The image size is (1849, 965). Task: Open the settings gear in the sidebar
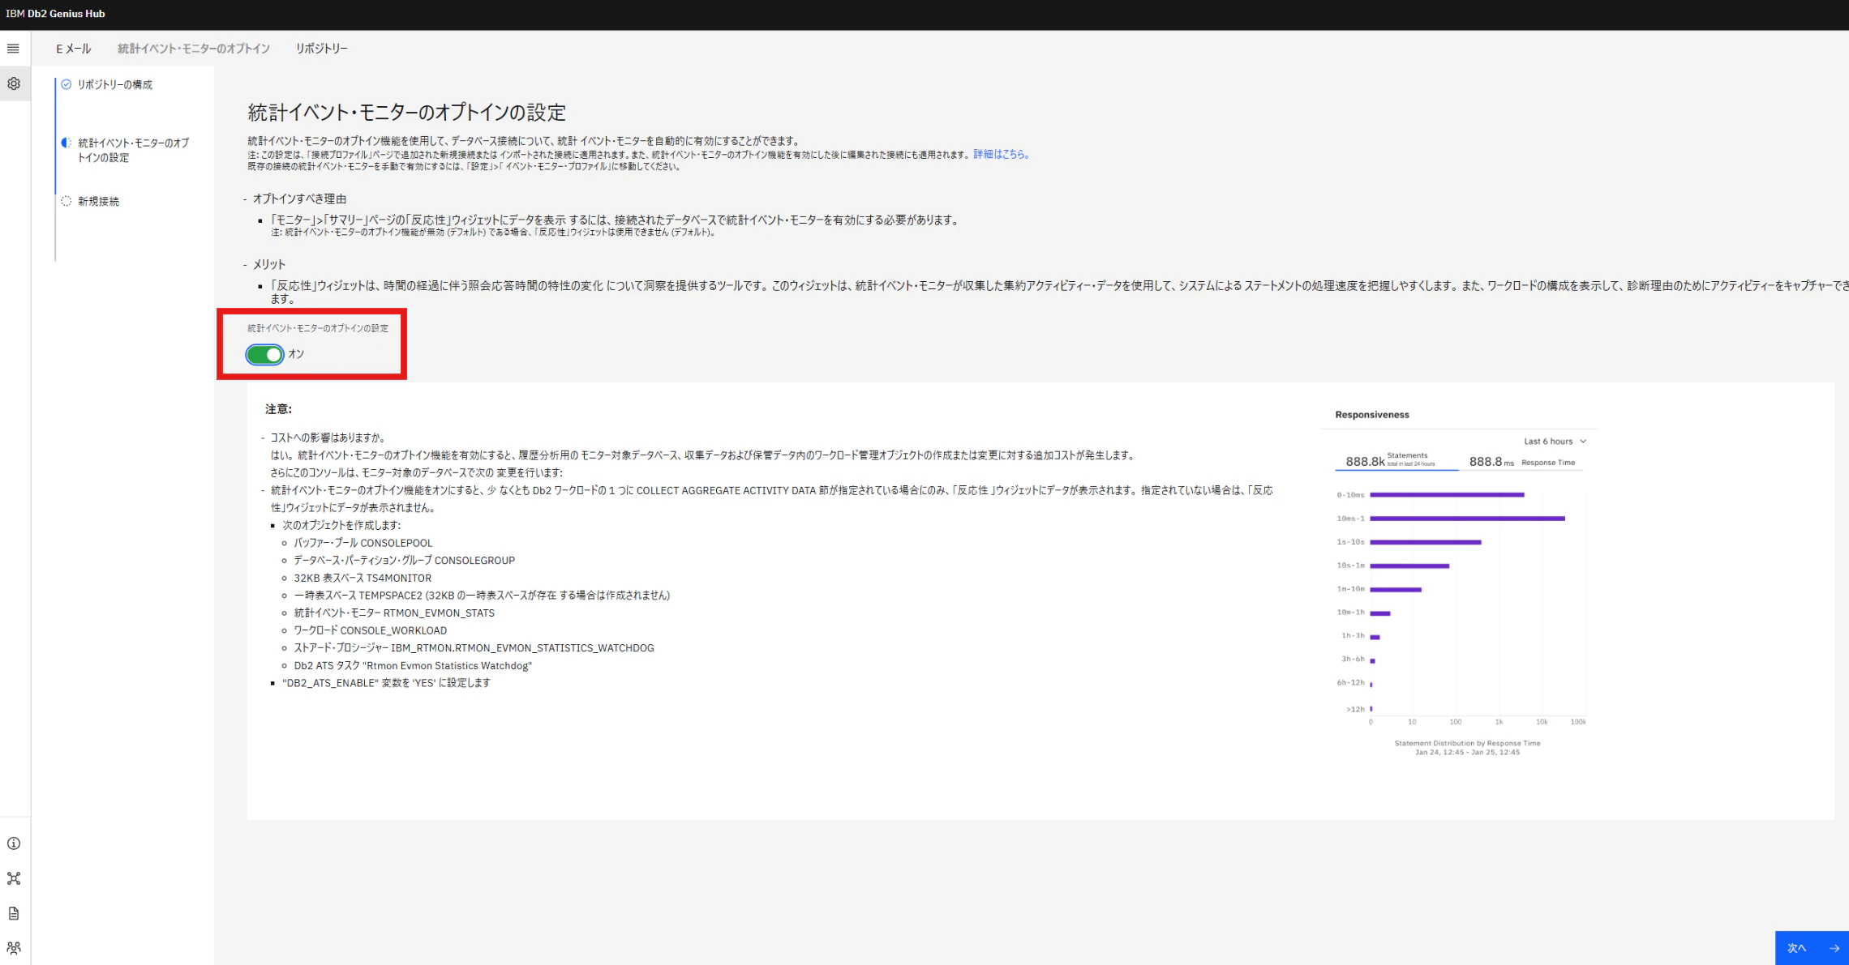click(14, 83)
